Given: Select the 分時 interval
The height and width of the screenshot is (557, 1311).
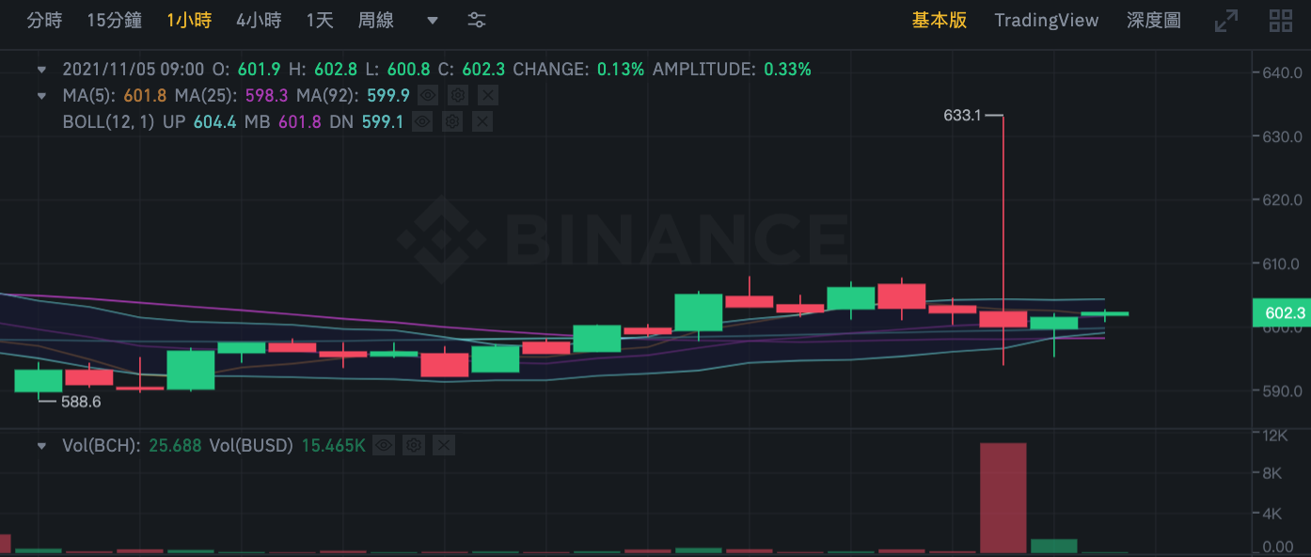Looking at the screenshot, I should click(44, 21).
